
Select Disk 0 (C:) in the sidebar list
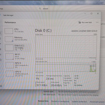17,48
